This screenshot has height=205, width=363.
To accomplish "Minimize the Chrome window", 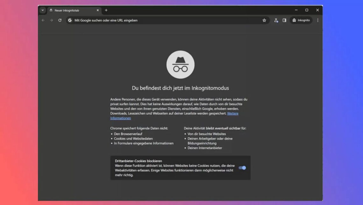I will pyautogui.click(x=296, y=10).
